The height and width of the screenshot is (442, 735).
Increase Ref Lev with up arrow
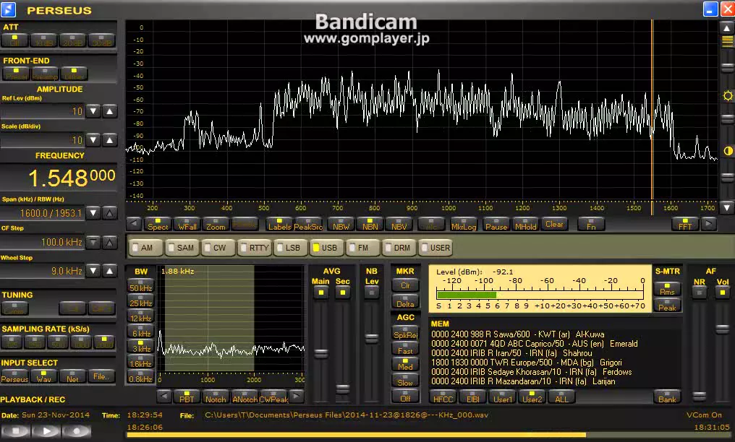point(110,111)
